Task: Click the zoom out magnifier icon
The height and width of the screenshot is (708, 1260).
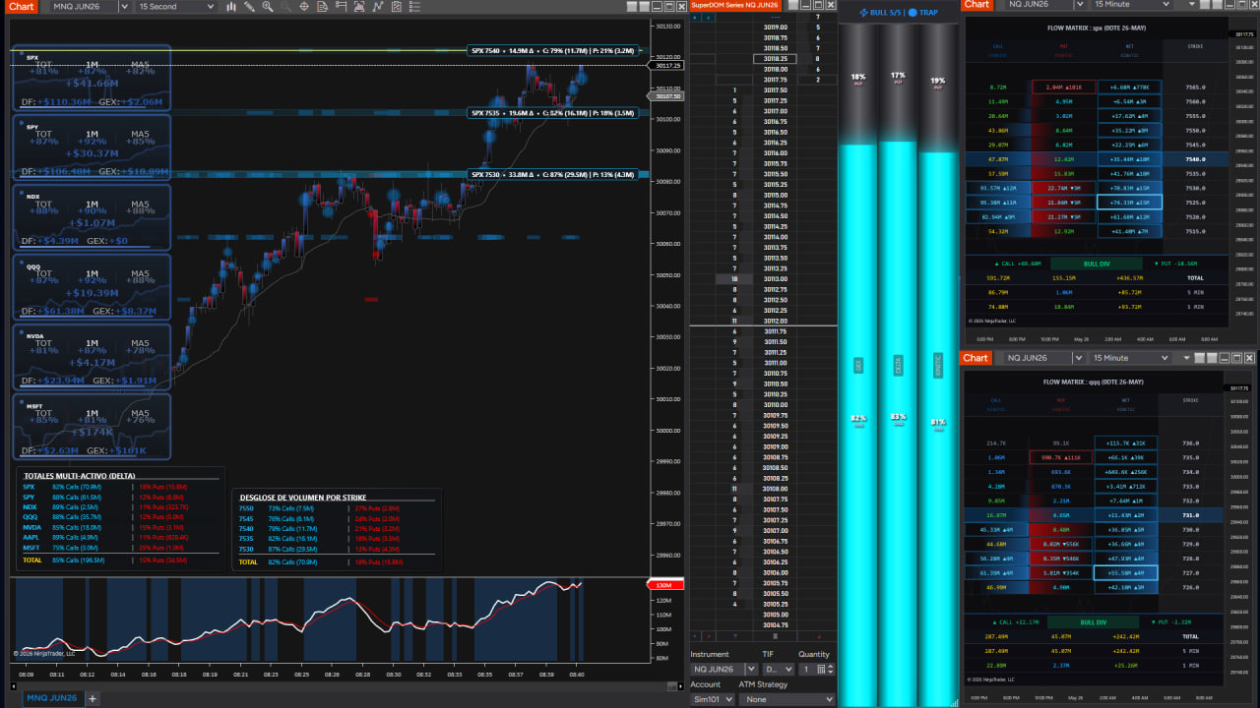Action: 285,7
